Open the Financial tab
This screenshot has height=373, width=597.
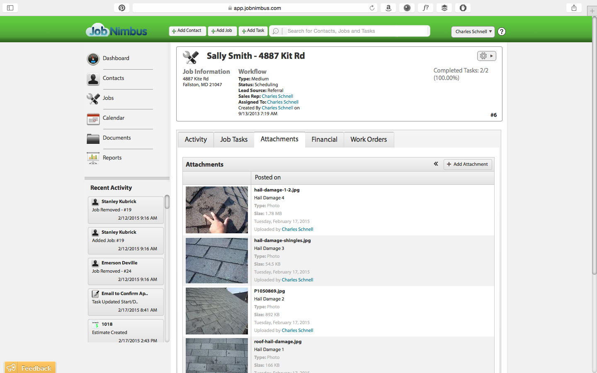click(325, 140)
